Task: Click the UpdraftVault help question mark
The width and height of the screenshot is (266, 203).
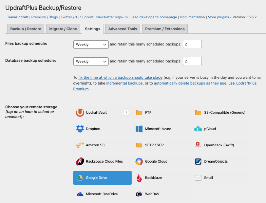Action: click(126, 113)
